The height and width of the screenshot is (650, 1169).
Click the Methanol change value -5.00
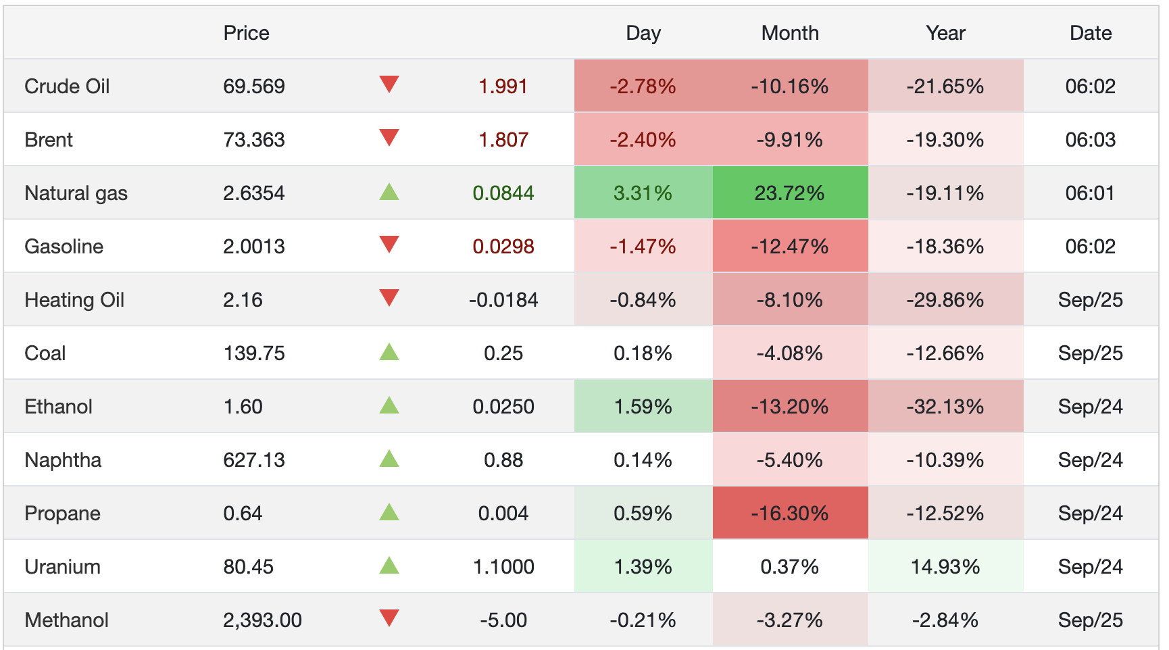(x=503, y=620)
